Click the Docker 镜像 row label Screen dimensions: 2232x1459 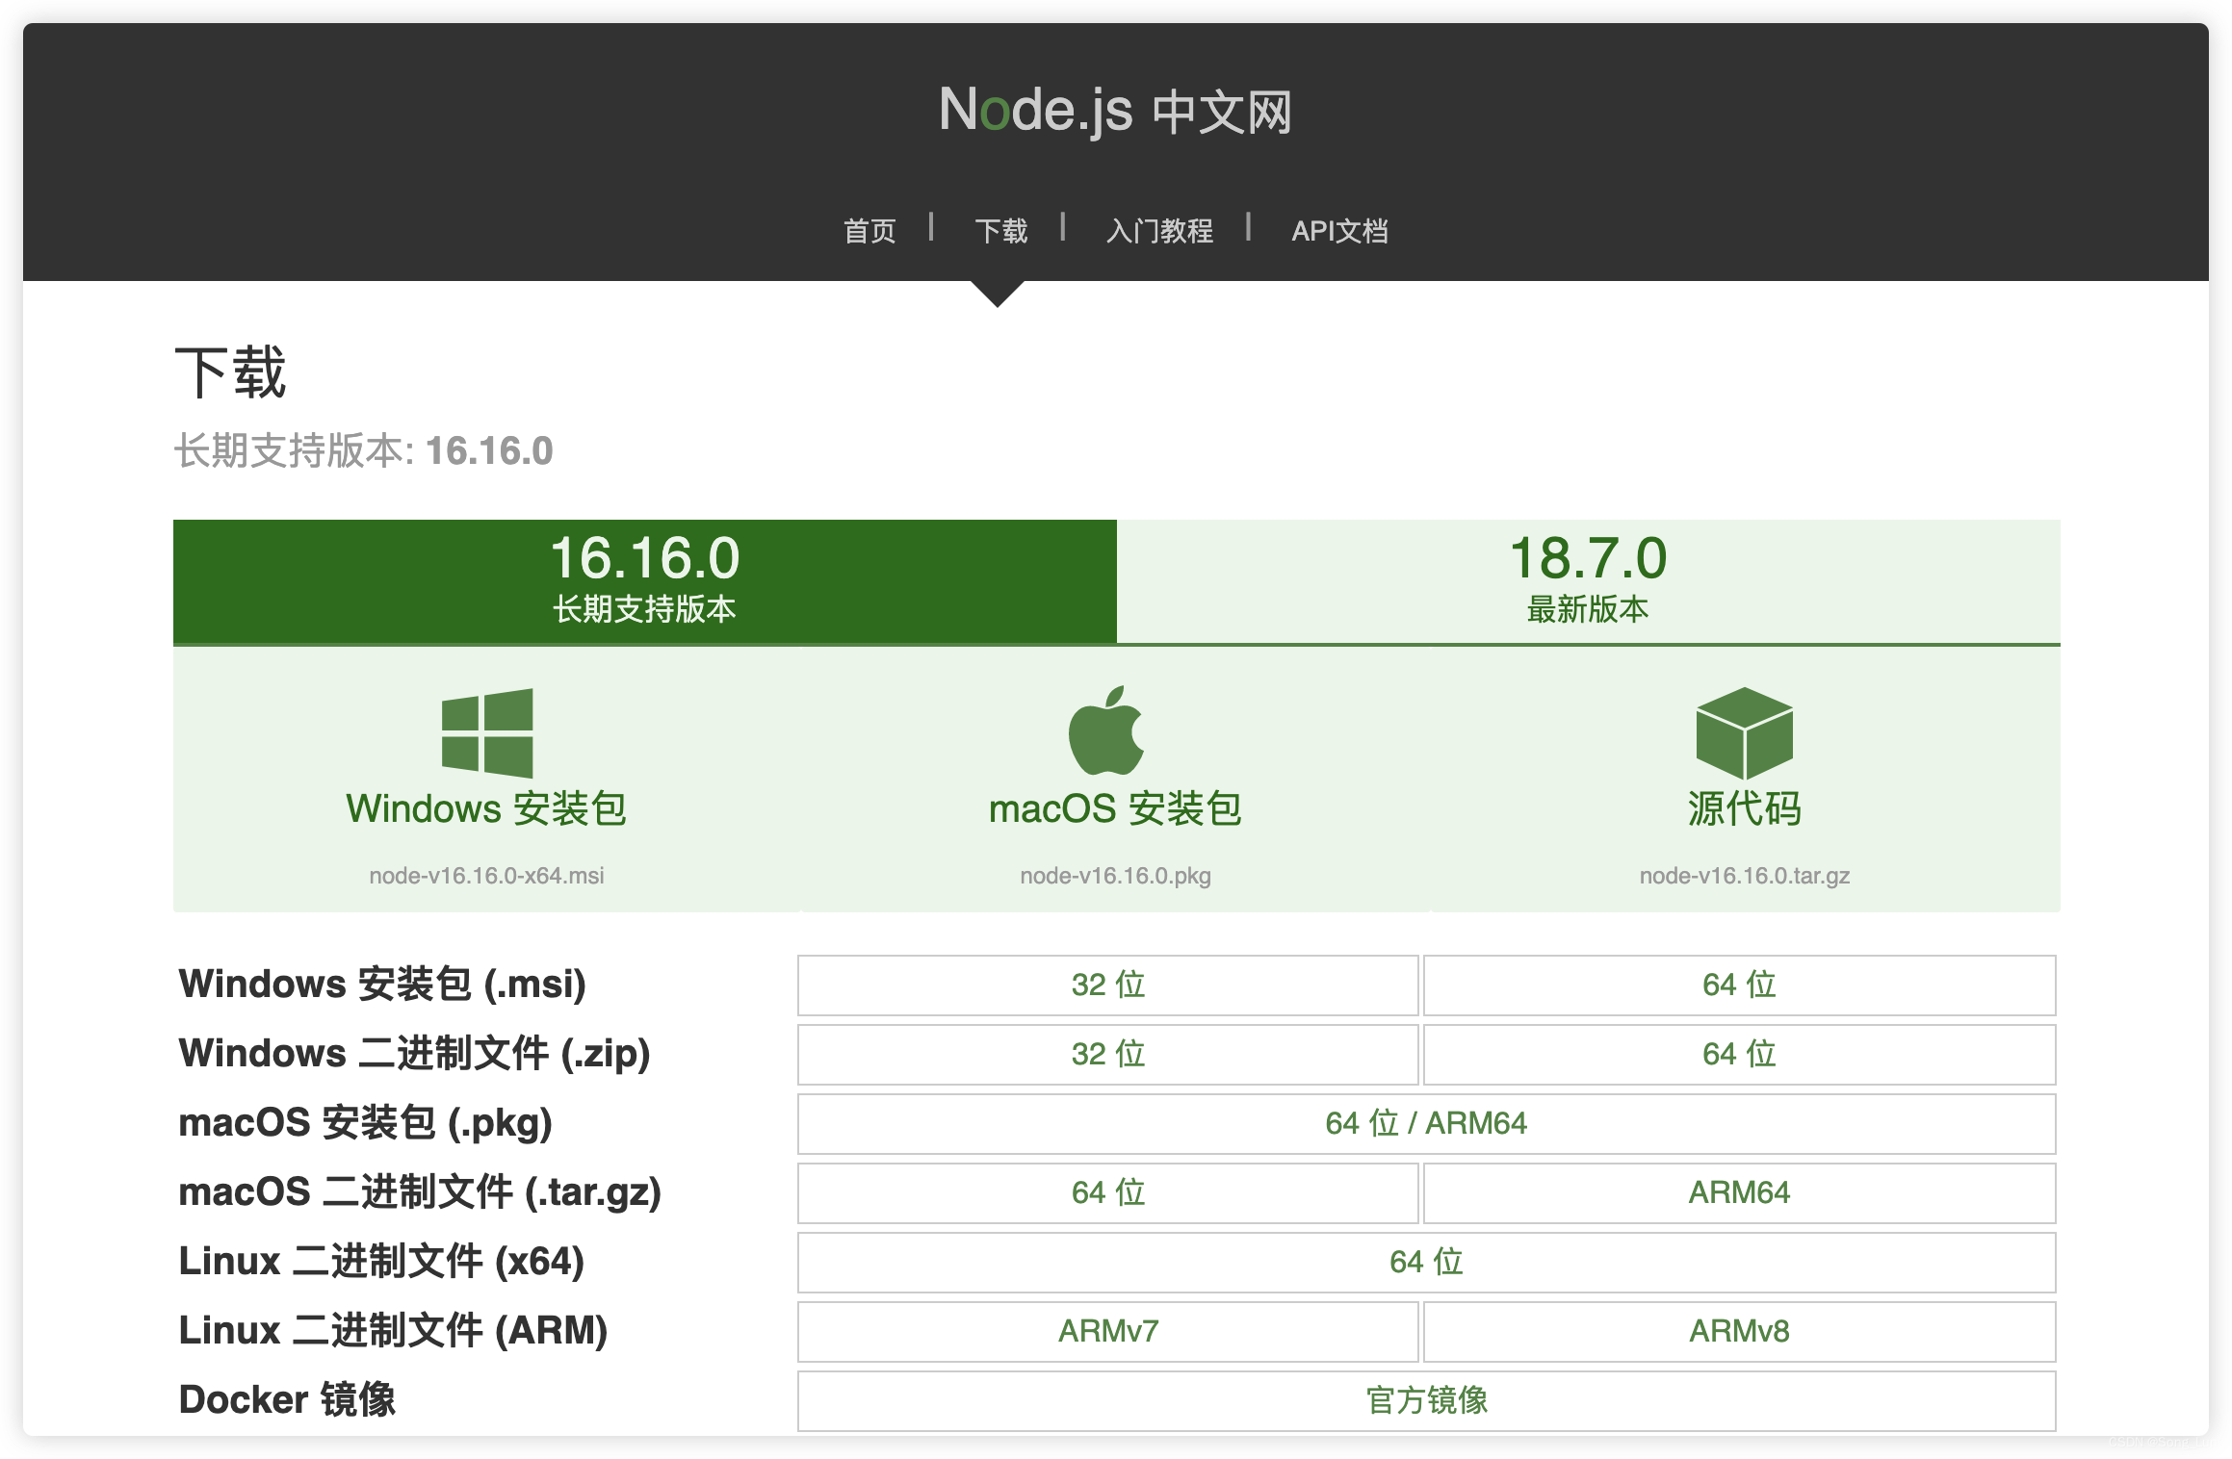click(x=287, y=1400)
